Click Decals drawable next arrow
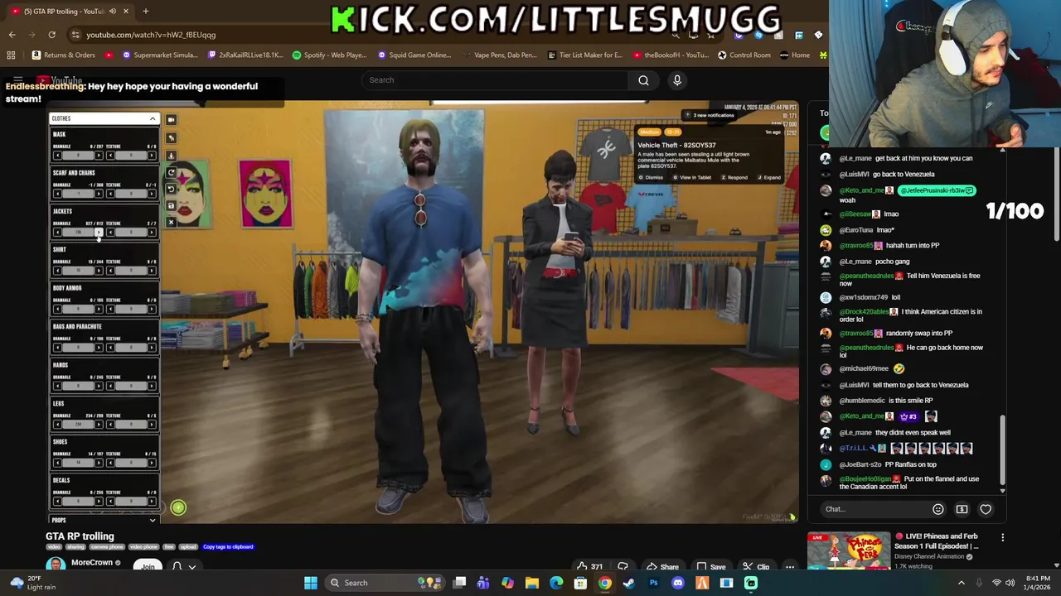Screen dimensions: 1061x596 99,502
